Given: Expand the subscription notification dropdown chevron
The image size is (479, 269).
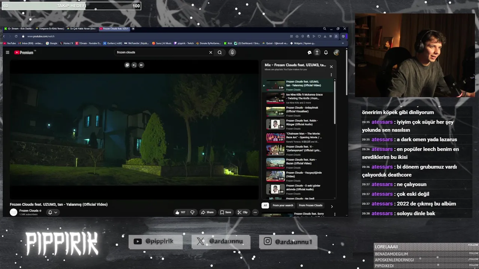Looking at the screenshot, I should pos(56,212).
